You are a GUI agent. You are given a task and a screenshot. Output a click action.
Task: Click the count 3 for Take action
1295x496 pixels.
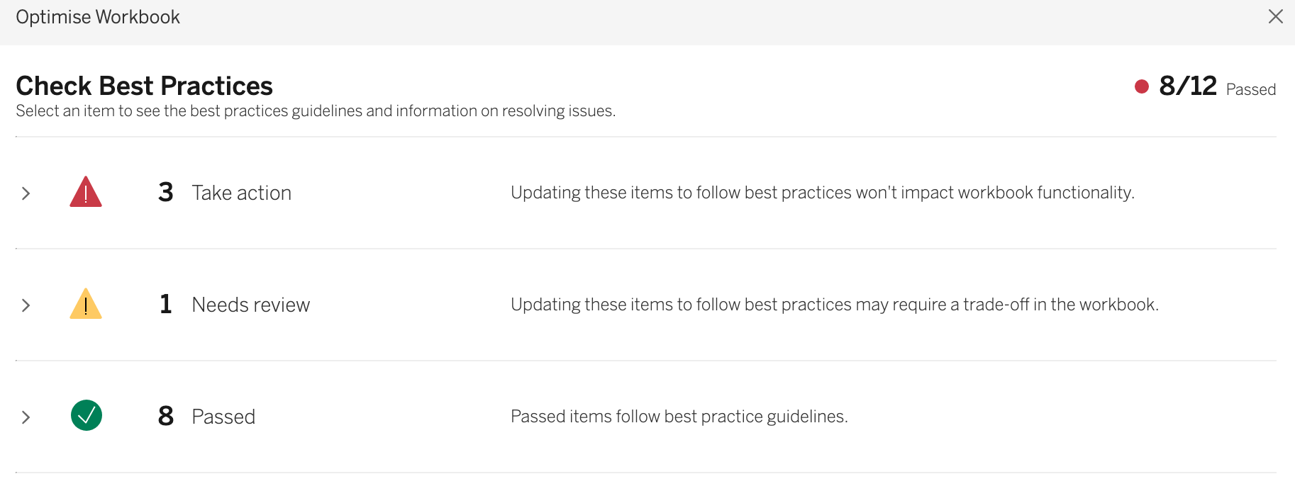click(x=165, y=192)
